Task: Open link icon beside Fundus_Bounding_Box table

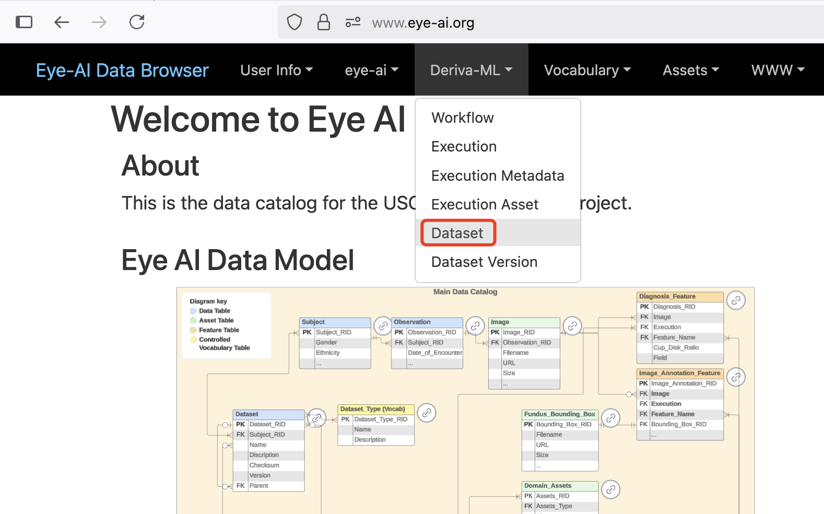Action: (x=610, y=418)
